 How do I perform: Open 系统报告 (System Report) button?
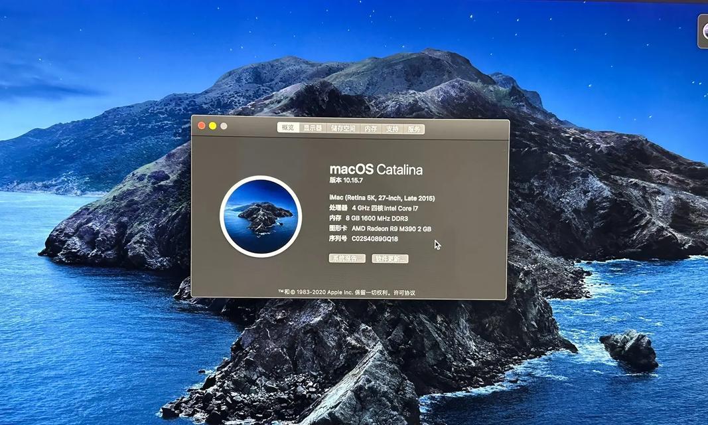pos(347,258)
